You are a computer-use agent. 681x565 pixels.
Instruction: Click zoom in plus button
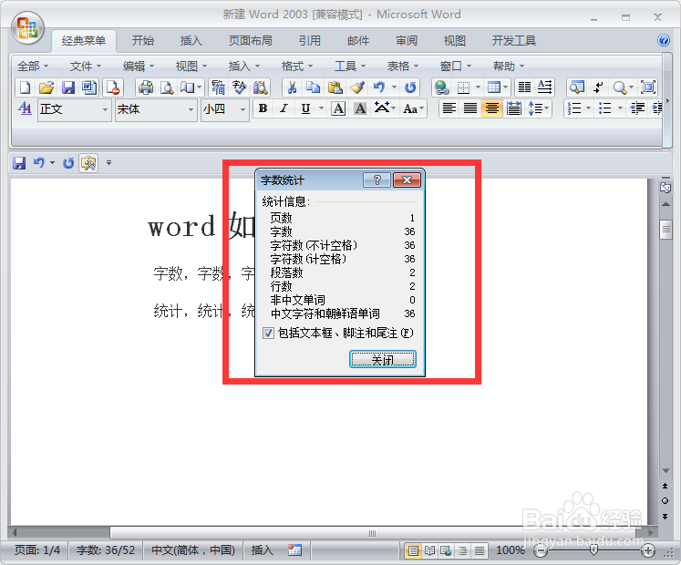(x=647, y=551)
